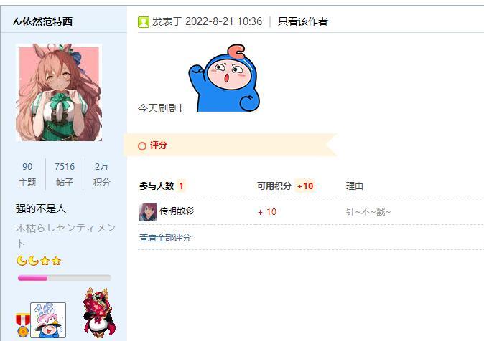Click the small avatar of 传明散彩

(x=148, y=212)
